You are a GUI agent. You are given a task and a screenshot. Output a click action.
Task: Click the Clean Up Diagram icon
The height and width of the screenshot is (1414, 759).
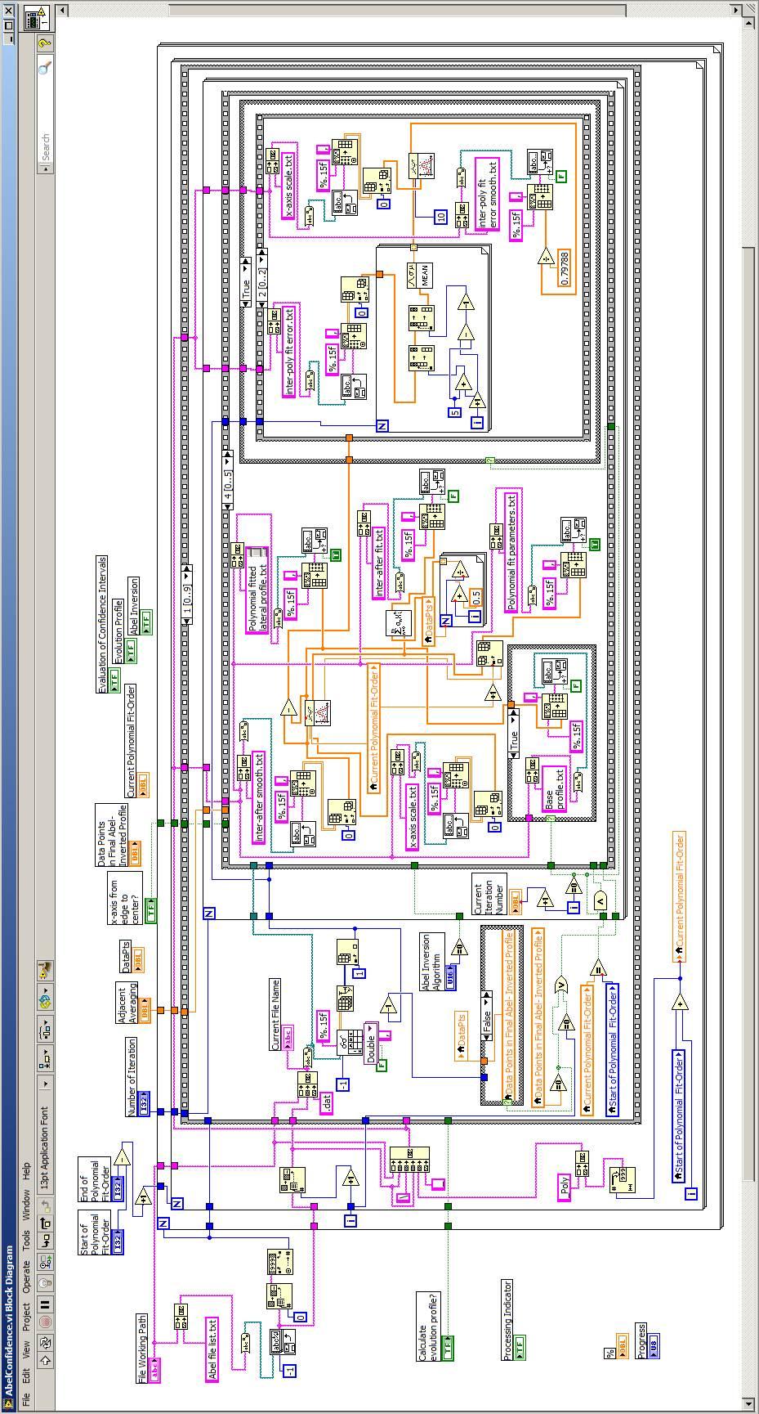point(45,970)
